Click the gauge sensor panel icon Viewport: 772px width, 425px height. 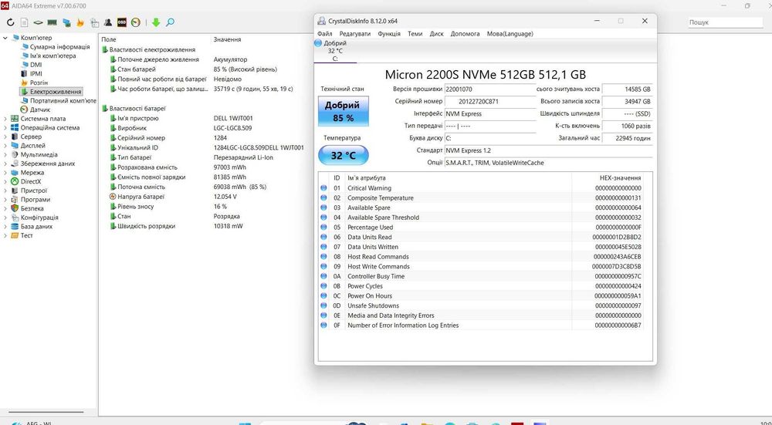tap(135, 22)
